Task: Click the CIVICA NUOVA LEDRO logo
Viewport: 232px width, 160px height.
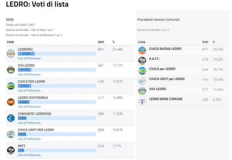Action: tap(142, 50)
